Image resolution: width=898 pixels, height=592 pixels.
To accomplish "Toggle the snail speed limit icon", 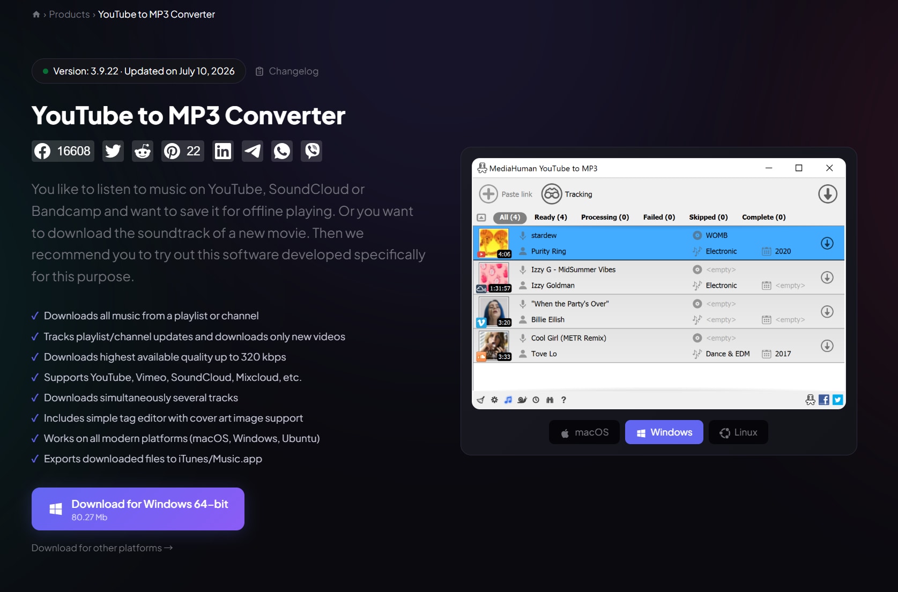I will [522, 400].
